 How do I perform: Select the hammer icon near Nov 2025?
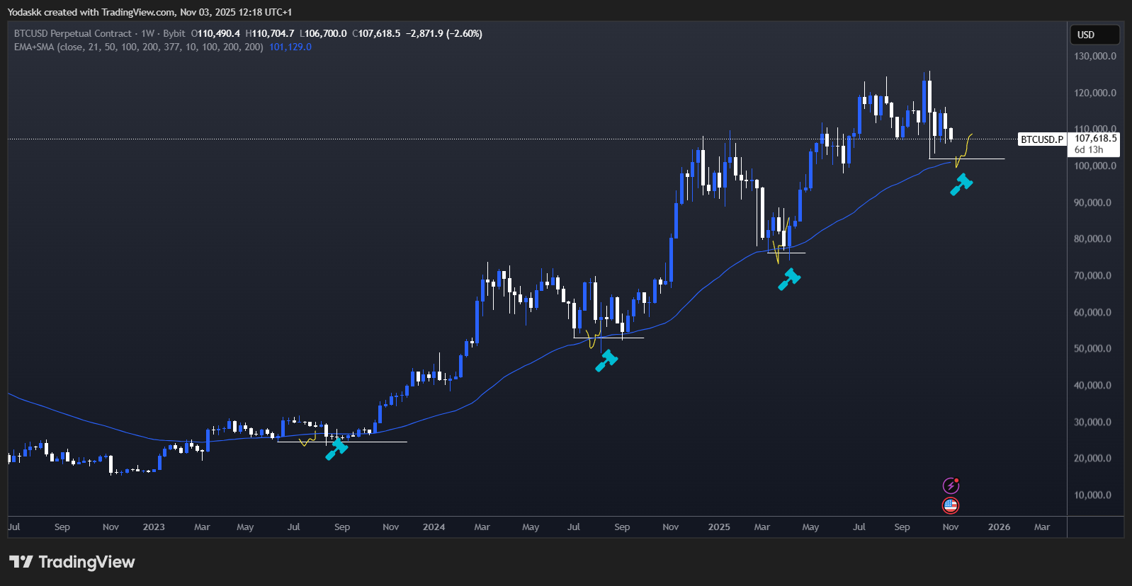[x=961, y=184]
